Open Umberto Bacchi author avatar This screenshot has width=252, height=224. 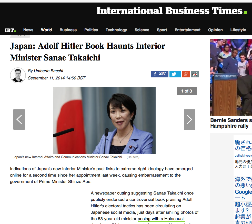18,75
